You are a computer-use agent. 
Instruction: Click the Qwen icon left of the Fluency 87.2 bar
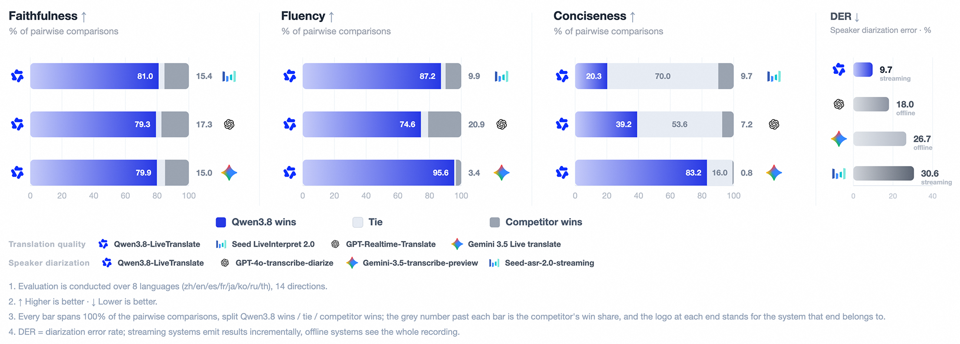289,76
